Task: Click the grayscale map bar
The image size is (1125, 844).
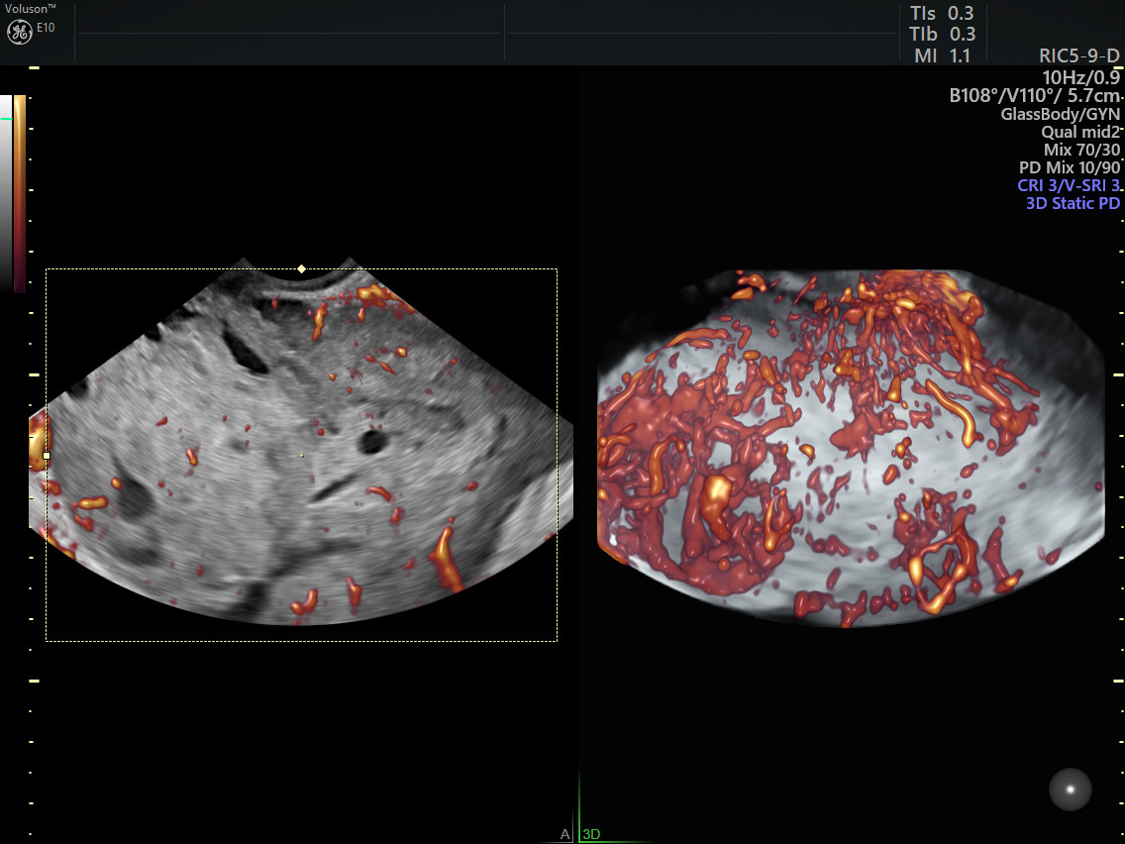Action: [x=6, y=193]
